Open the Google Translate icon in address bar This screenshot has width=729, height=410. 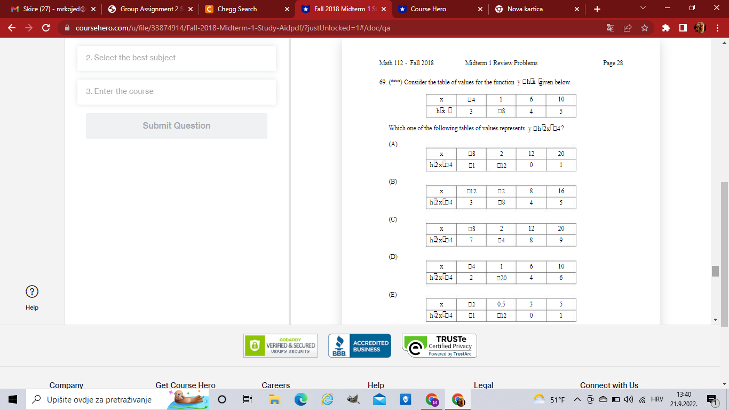(610, 28)
